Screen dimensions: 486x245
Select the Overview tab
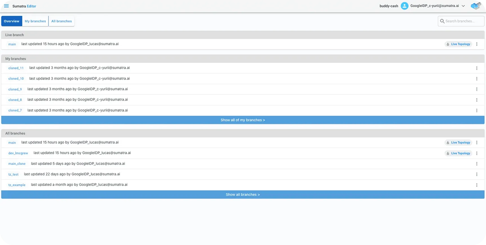point(12,21)
